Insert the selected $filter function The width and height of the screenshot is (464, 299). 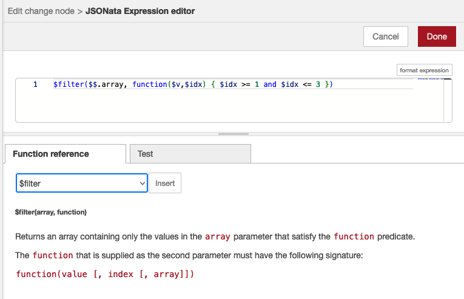165,183
